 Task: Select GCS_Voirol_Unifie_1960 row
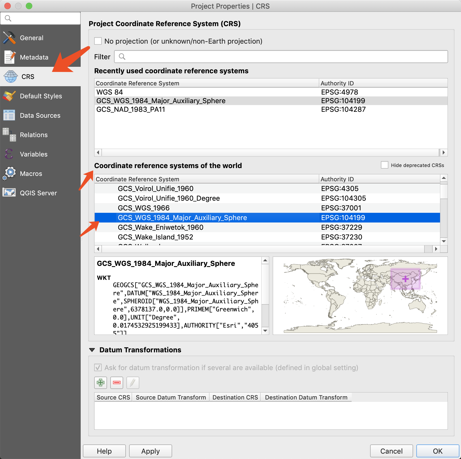(x=267, y=189)
